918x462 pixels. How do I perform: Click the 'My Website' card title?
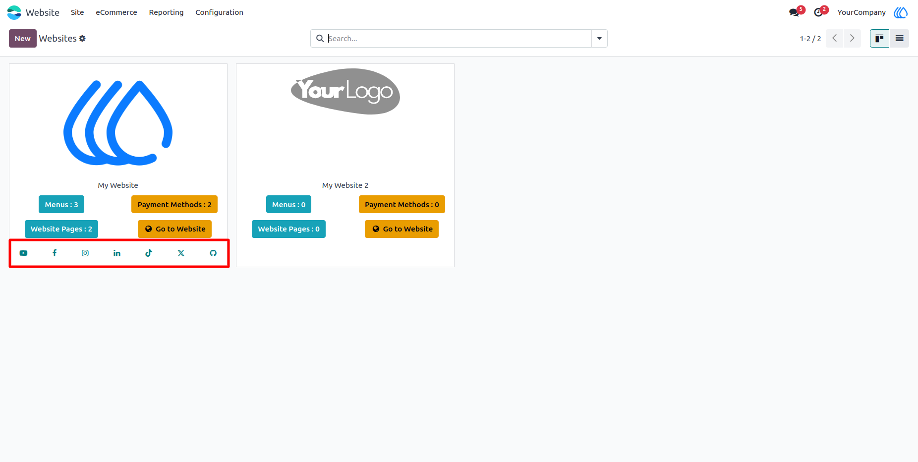pyautogui.click(x=118, y=185)
